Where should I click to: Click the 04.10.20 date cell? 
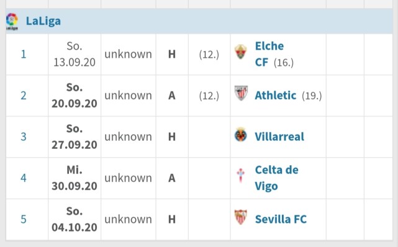coord(75,219)
